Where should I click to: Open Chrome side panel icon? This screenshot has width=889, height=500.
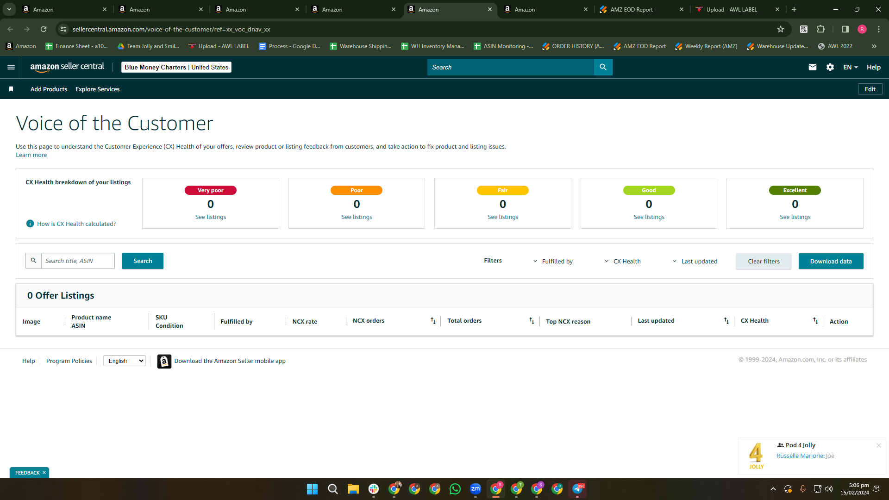point(845,29)
